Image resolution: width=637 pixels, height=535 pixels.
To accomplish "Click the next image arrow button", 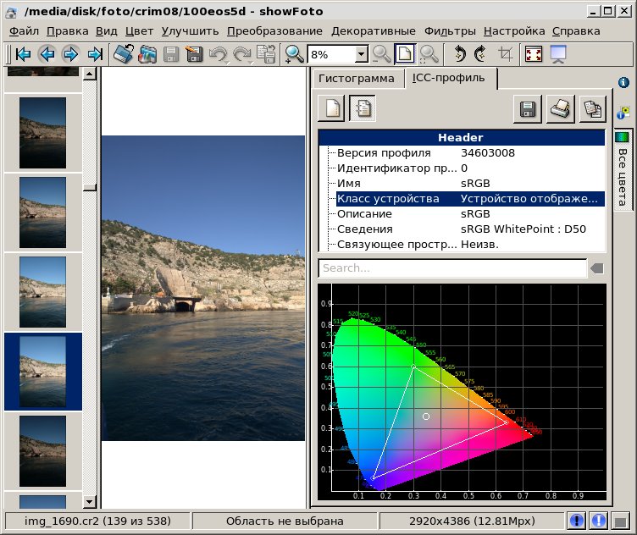I will tap(70, 55).
